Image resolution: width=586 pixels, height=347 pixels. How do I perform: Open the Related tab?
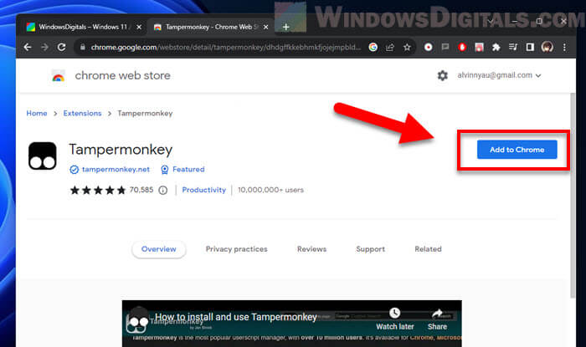(x=428, y=249)
